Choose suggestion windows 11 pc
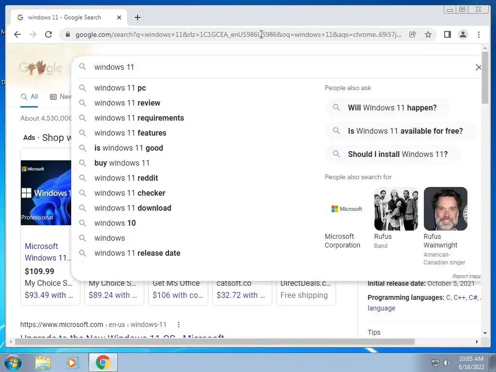This screenshot has height=372, width=496. coord(120,88)
